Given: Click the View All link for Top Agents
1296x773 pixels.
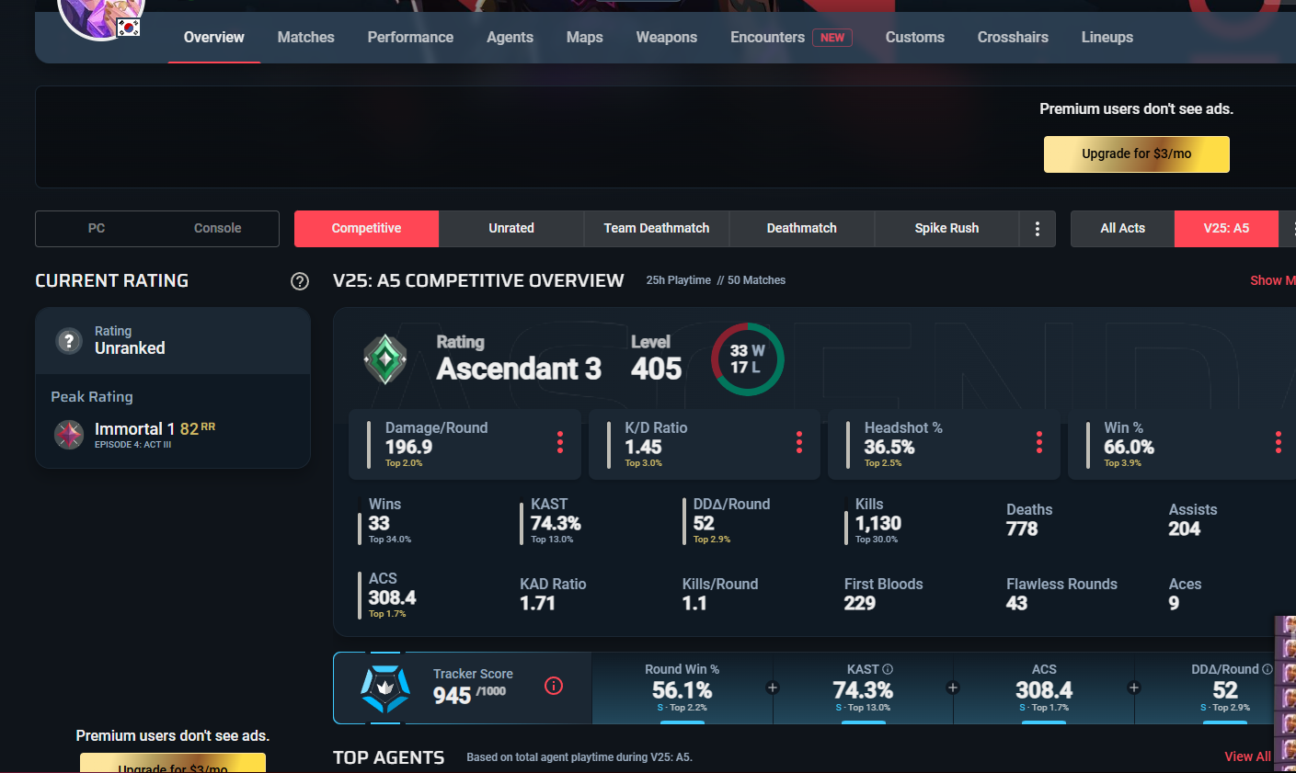Looking at the screenshot, I should tap(1247, 756).
